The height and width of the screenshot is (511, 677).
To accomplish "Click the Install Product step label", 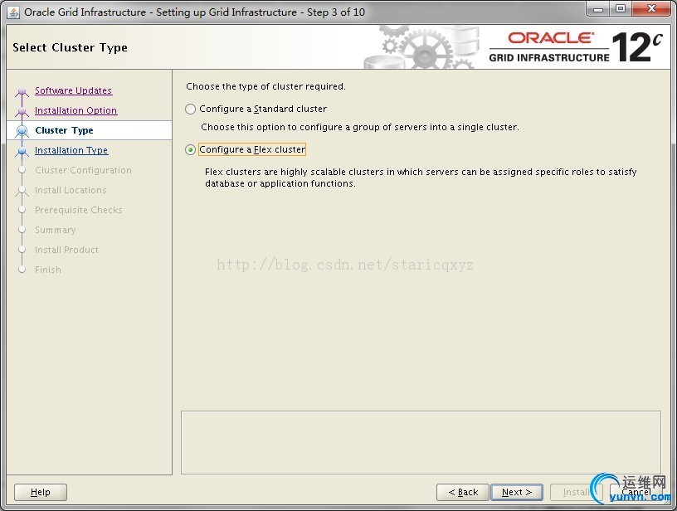I will coord(66,250).
